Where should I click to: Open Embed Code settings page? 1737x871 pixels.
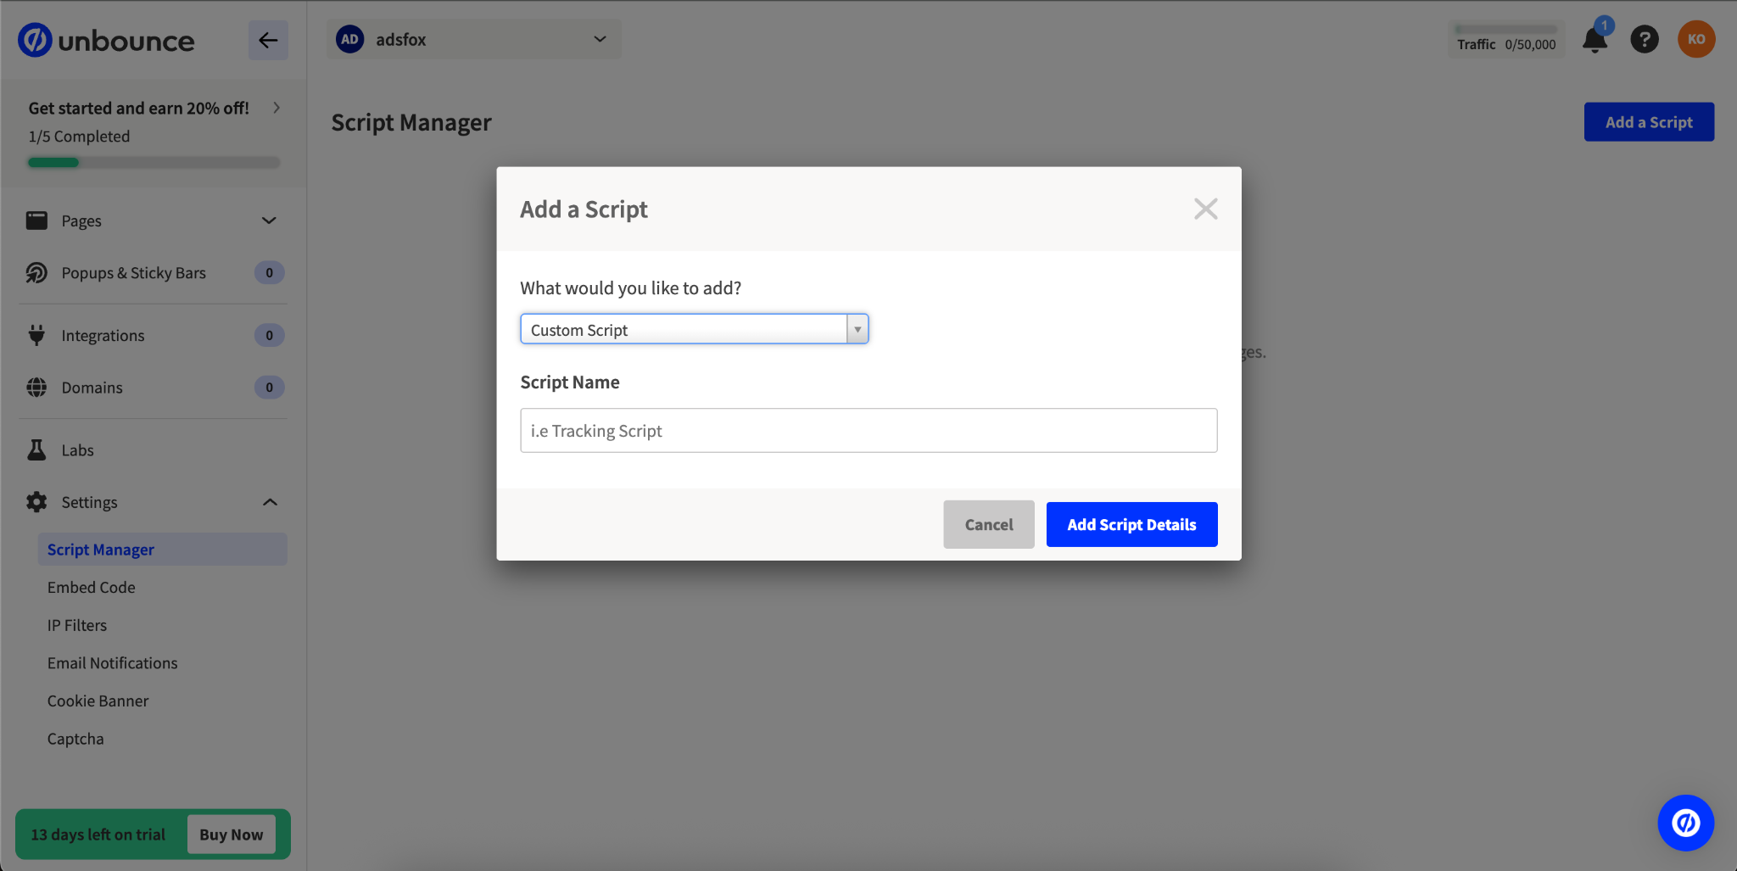92,587
